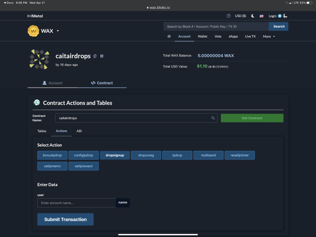The width and height of the screenshot is (316, 237).
Task: Select the dropsignup action
Action: 115,155
